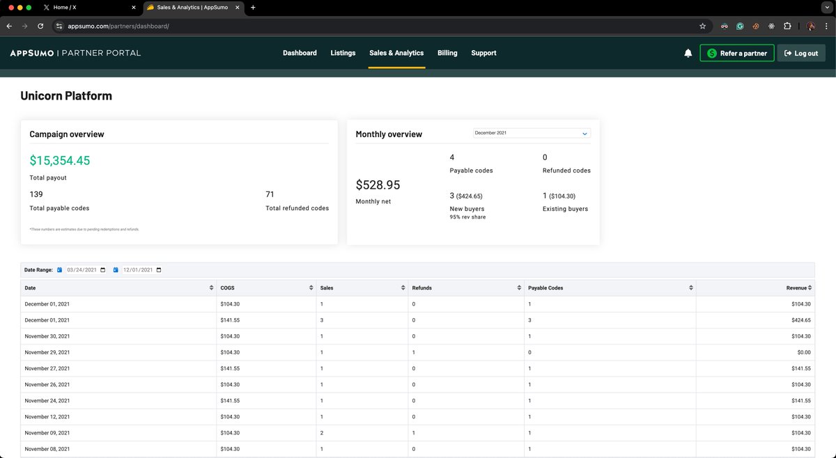This screenshot has height=458, width=836.
Task: Reload the page with the refresh icon
Action: (40, 26)
